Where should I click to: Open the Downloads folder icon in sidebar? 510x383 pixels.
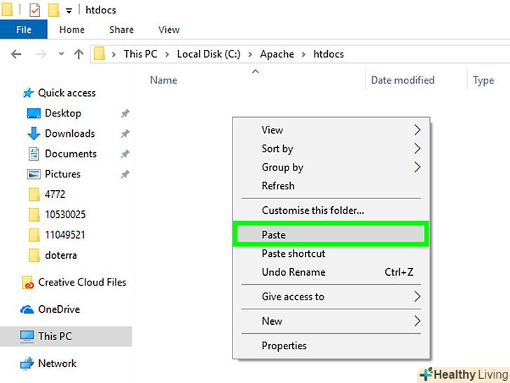click(x=34, y=133)
